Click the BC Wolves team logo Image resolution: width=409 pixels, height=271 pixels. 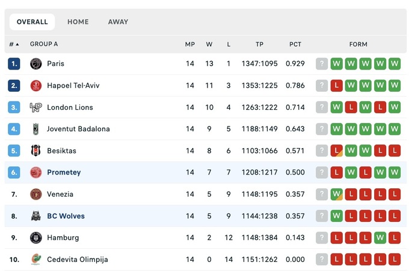(36, 216)
